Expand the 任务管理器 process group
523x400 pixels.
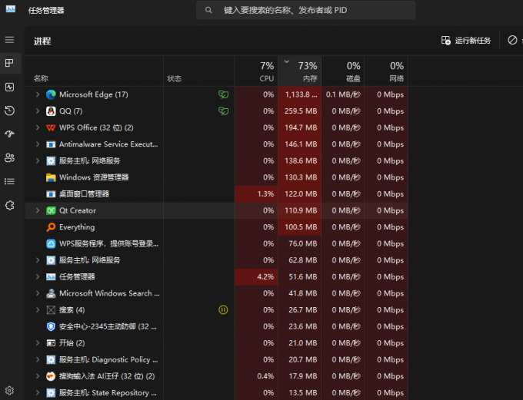[x=38, y=276]
